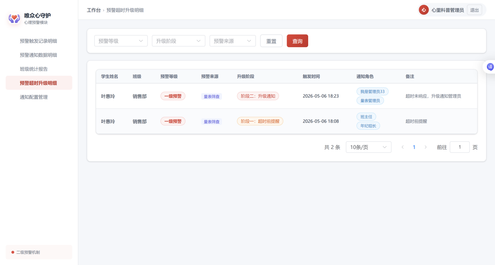Click the 学生姓名 column header
The image size is (495, 265).
click(110, 77)
